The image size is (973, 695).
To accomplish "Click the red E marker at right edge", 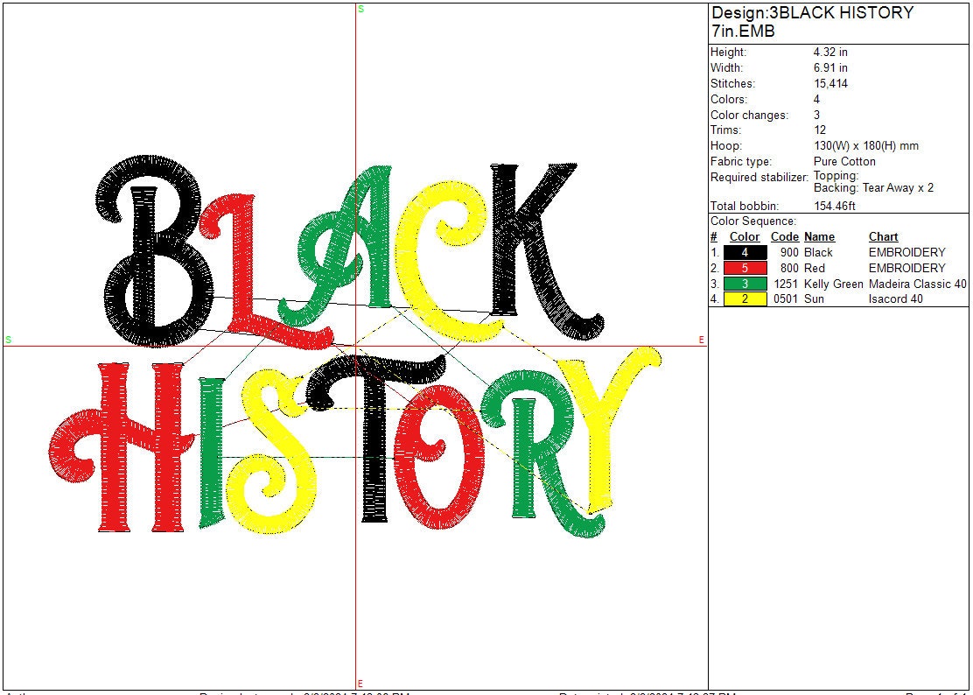I will (702, 340).
